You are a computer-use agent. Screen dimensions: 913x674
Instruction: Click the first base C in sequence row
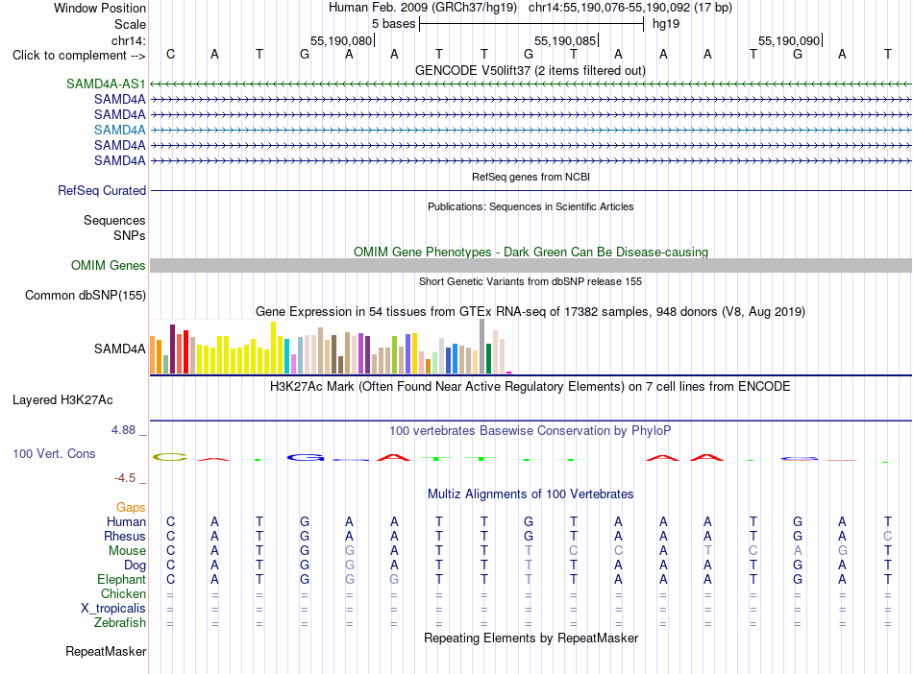[x=171, y=54]
